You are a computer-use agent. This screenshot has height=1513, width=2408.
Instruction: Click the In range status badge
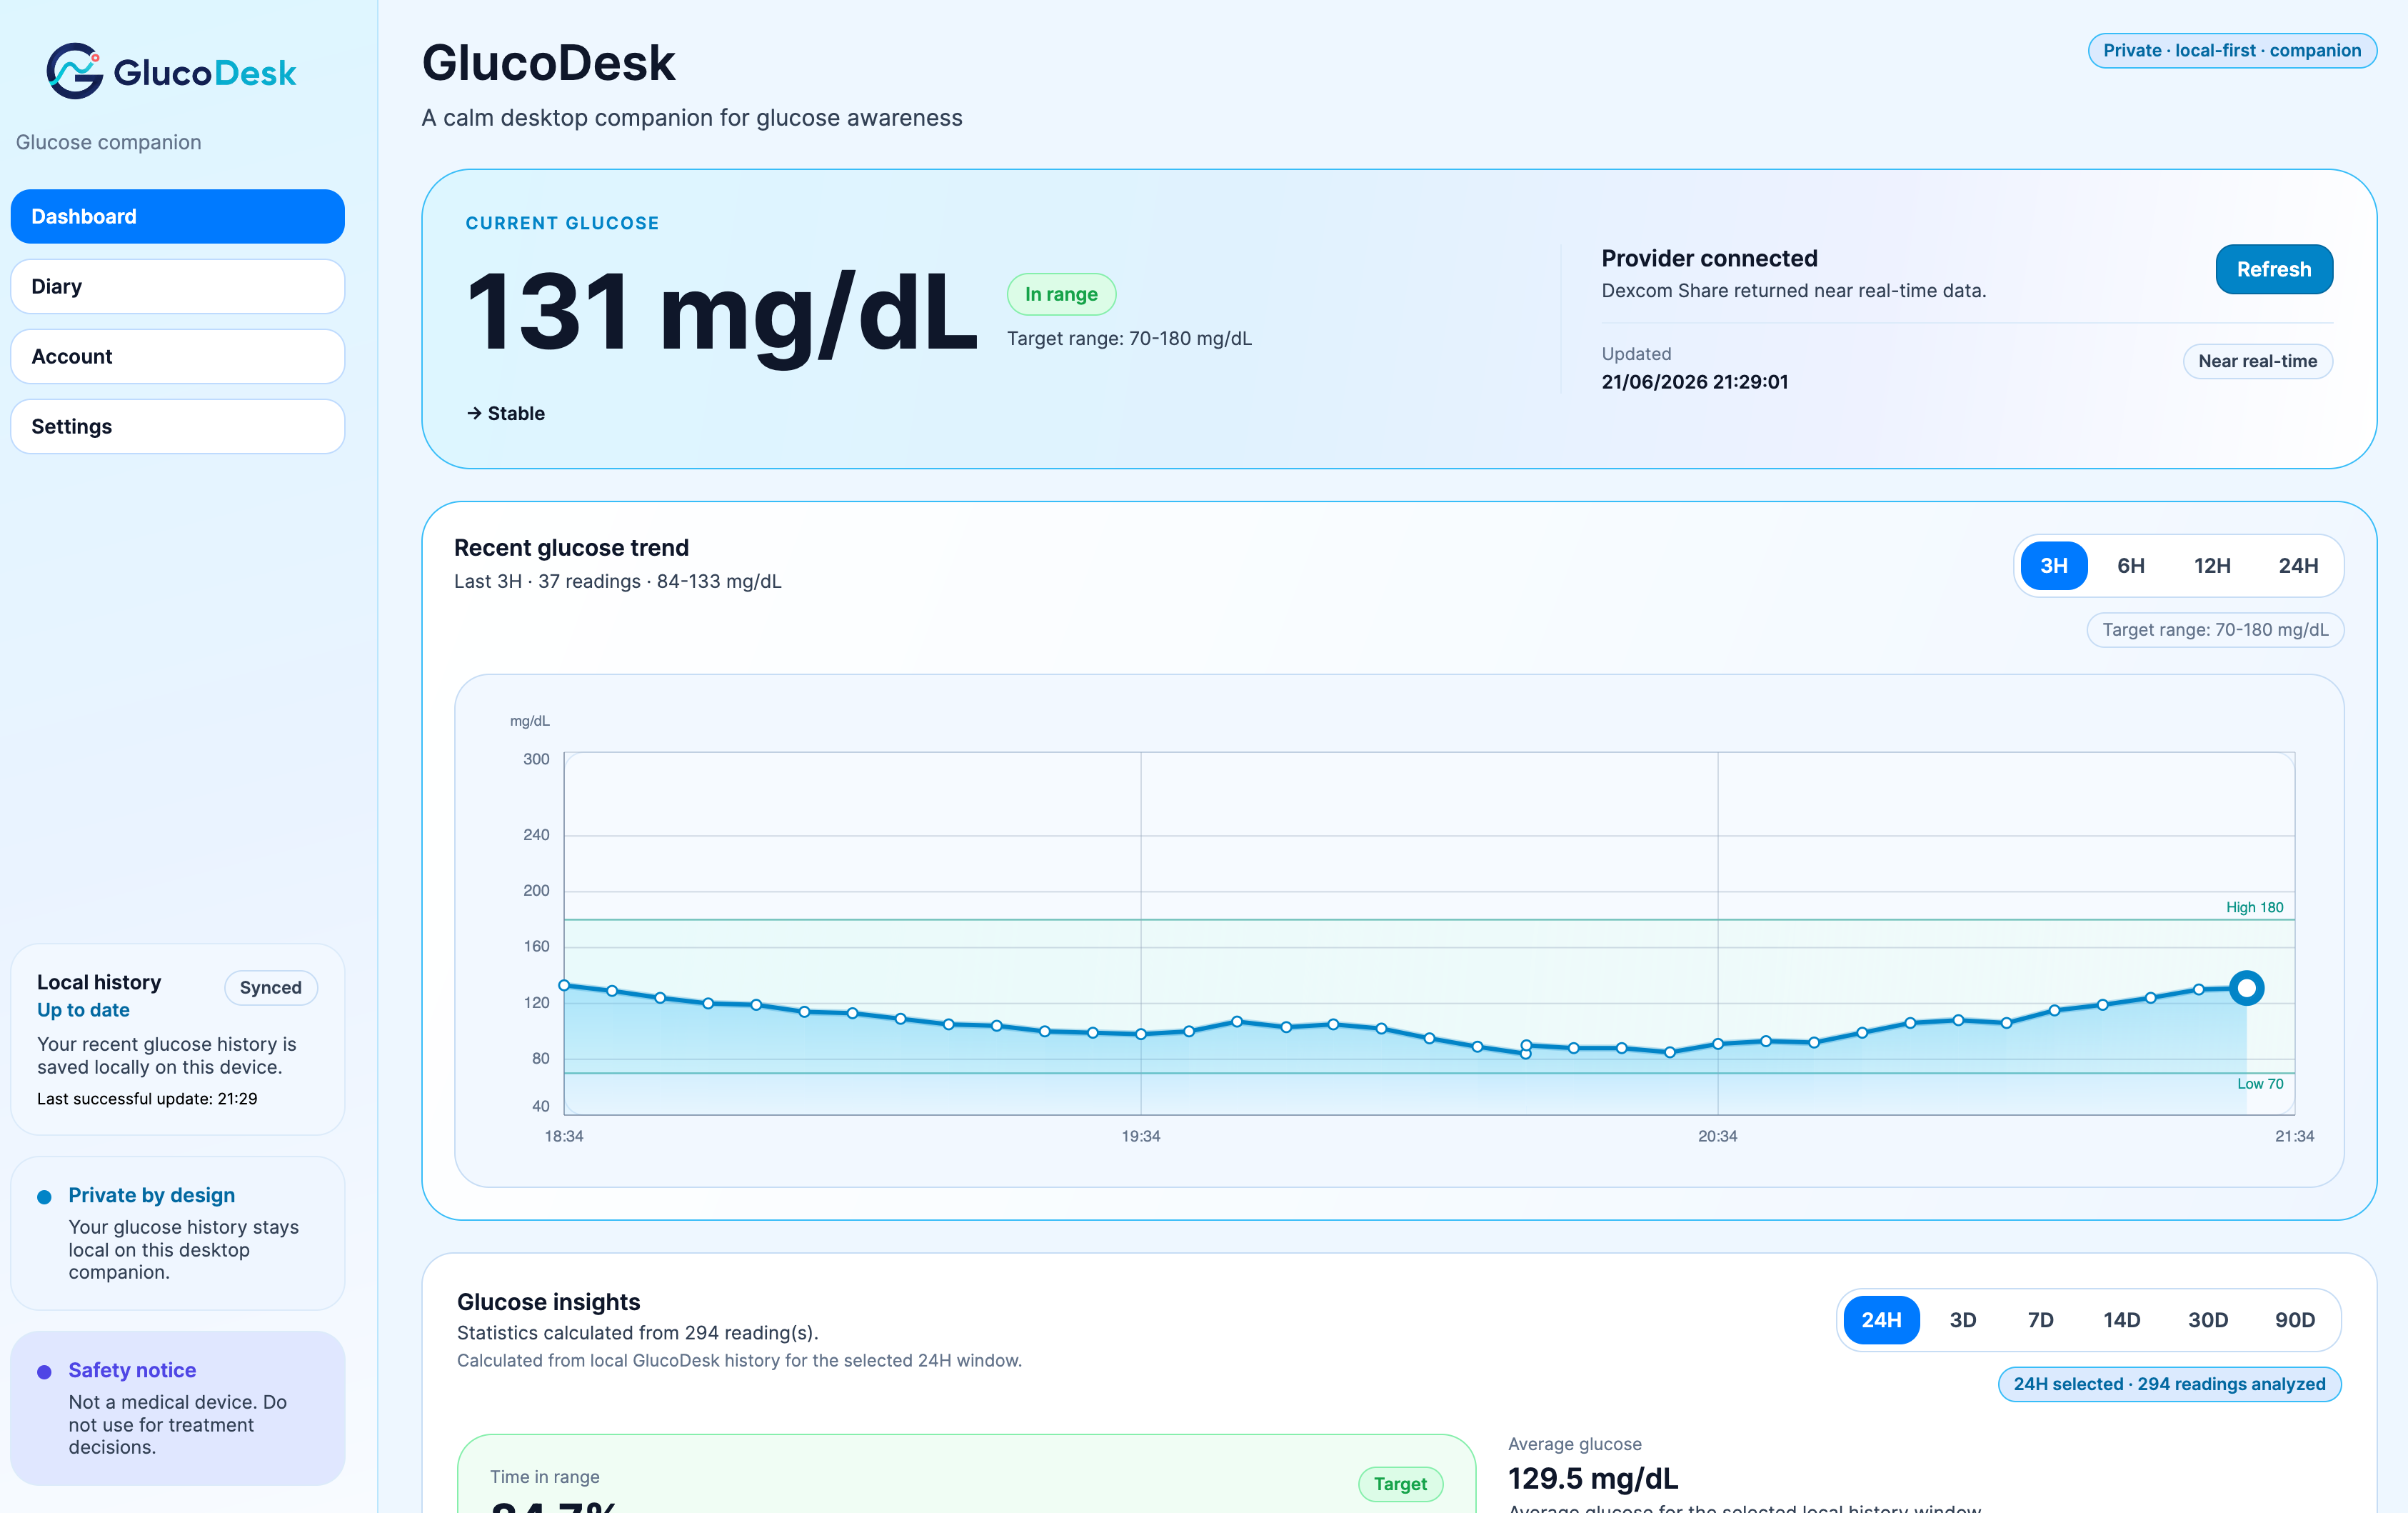tap(1061, 294)
